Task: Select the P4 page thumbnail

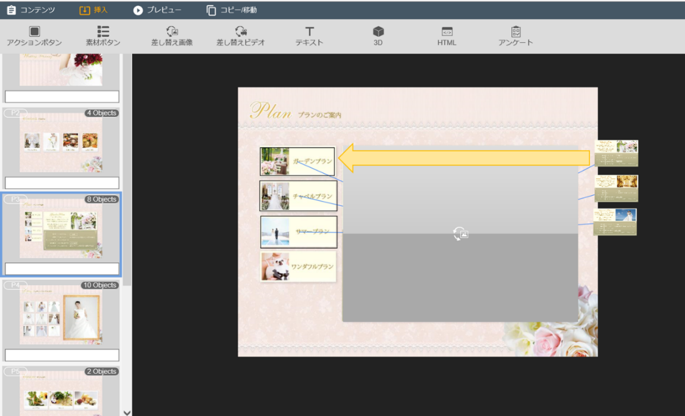Action: point(61,315)
